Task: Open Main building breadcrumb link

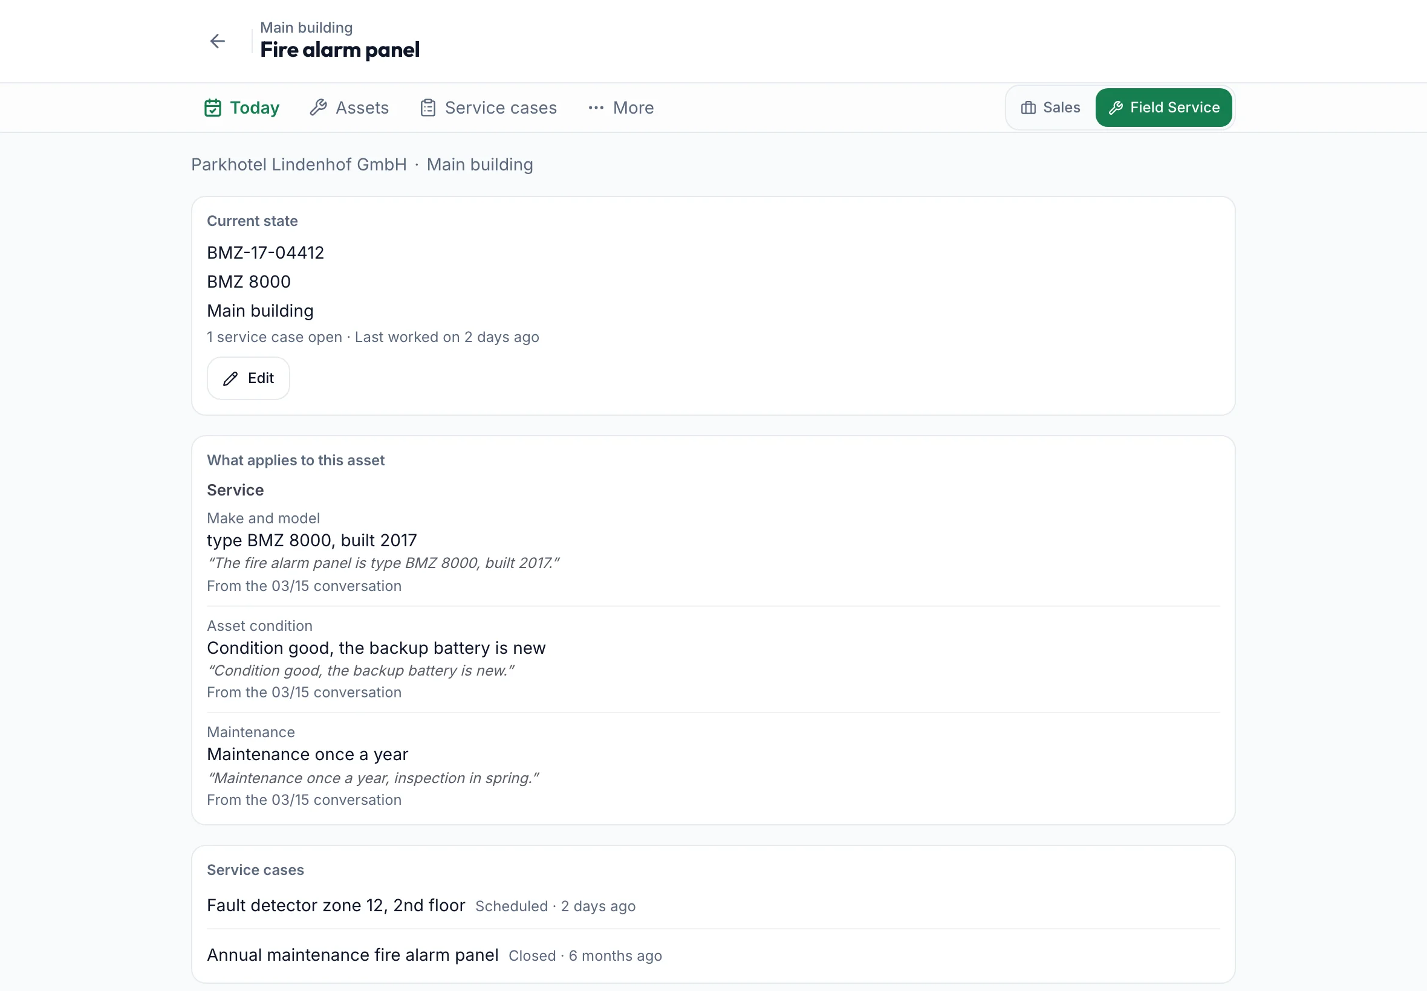Action: coord(479,164)
